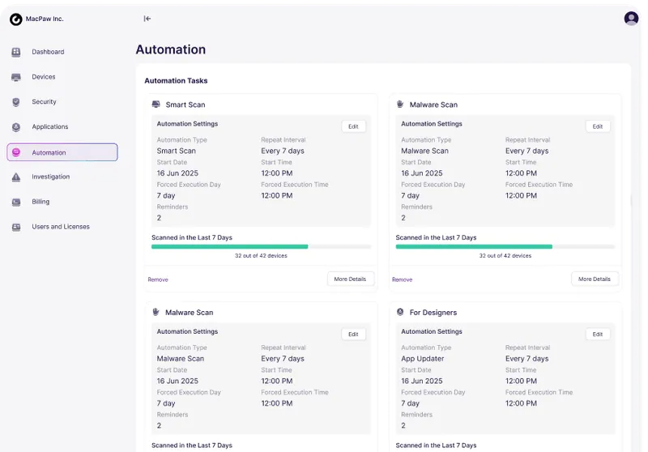The height and width of the screenshot is (452, 648).
Task: Remove the Smart Scan task
Action: [158, 279]
